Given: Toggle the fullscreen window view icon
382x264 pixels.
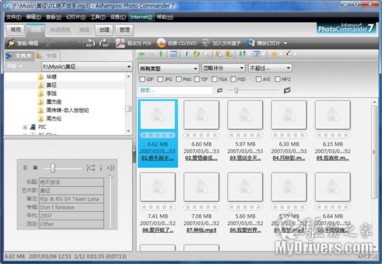Looking at the screenshot, I should pos(174,54).
